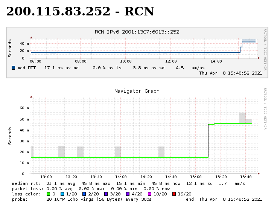Screen dimensions: 280x206
Task: Click the red arrow at Navigator x-axis end
Action: tap(259, 174)
